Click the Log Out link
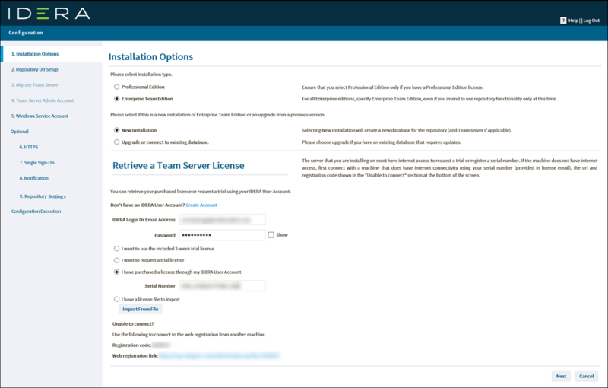Image resolution: width=608 pixels, height=388 pixels. (x=591, y=21)
